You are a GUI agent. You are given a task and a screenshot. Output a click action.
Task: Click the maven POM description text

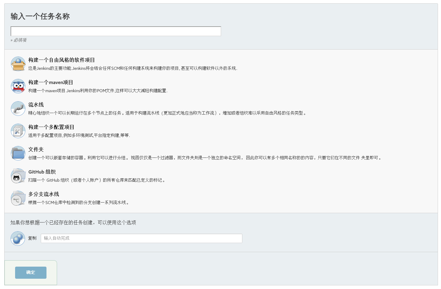pos(98,91)
